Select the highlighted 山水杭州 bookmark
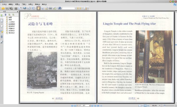This screenshot has width=177, height=107. (12, 24)
